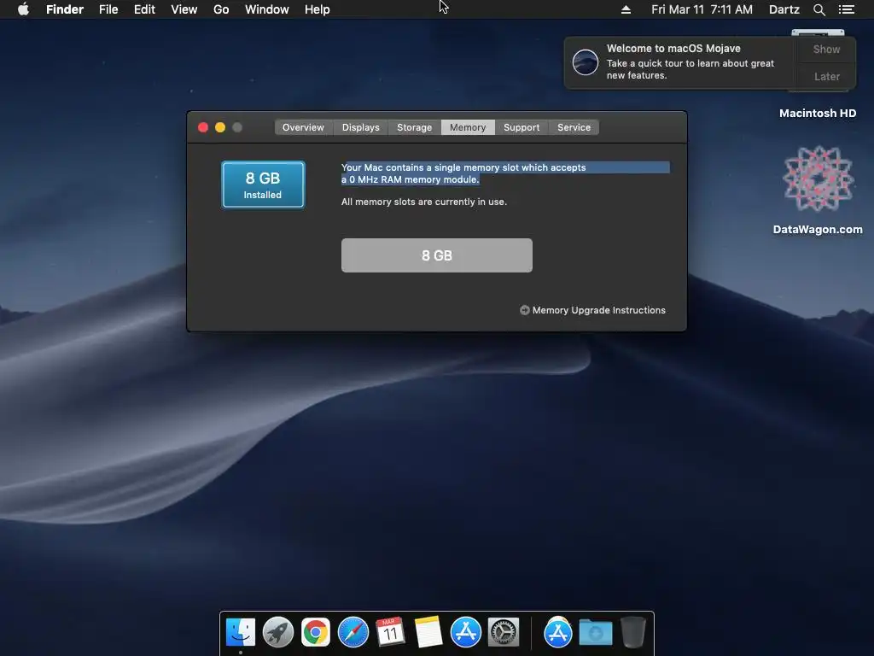Select the DataWagon.com desktop icon
The height and width of the screenshot is (656, 874).
(x=818, y=179)
